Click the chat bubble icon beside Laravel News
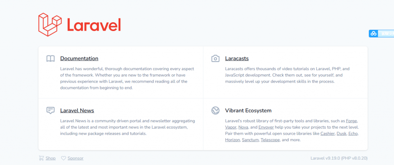Screen dimensions: 394x165 [50, 111]
